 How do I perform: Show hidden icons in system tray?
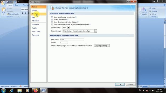(x=143, y=91)
